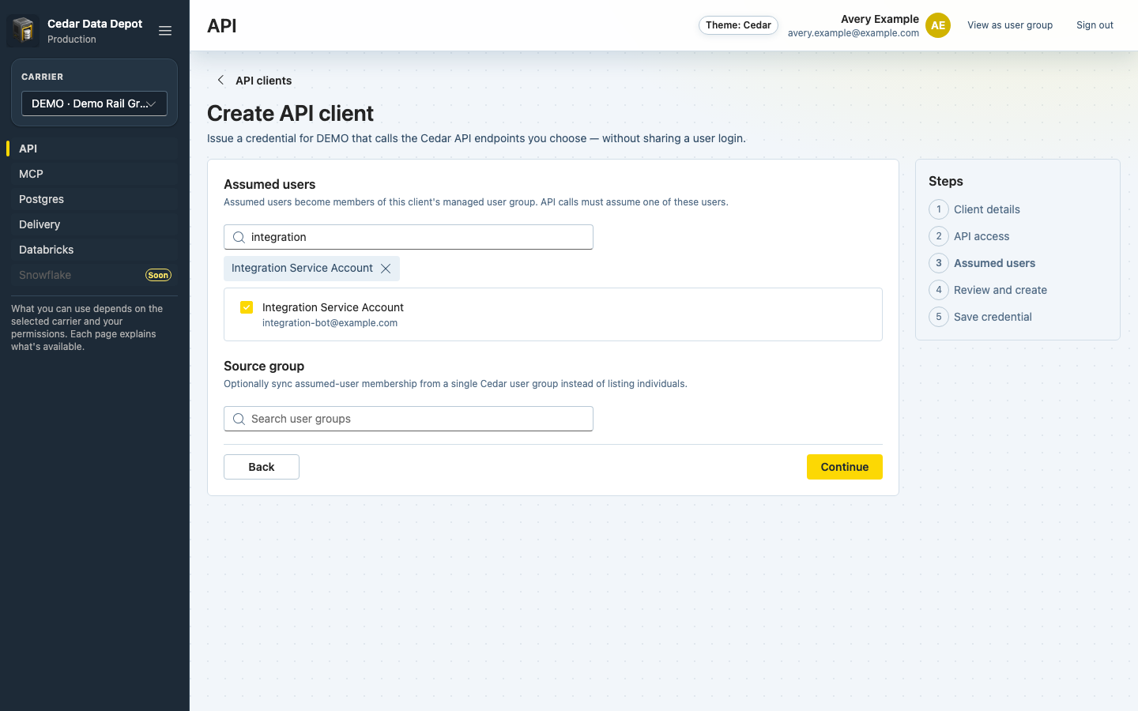This screenshot has width=1138, height=711.
Task: Click the Avery Example user name
Action: pyautogui.click(x=880, y=19)
